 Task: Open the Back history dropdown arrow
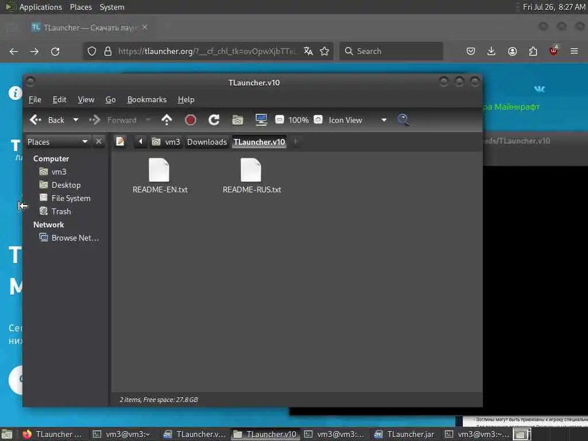(76, 120)
